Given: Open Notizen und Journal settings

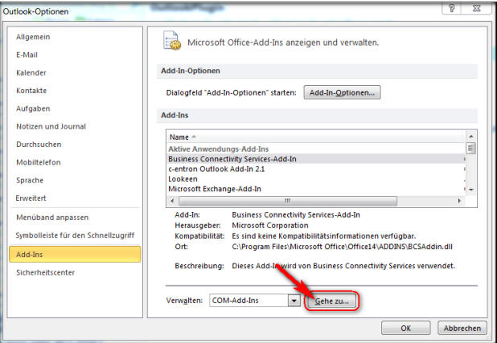Looking at the screenshot, I should pos(51,126).
